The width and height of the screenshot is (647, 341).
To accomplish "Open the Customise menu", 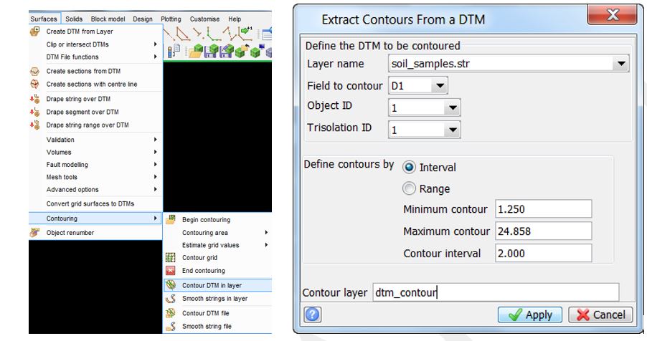I will pos(204,19).
